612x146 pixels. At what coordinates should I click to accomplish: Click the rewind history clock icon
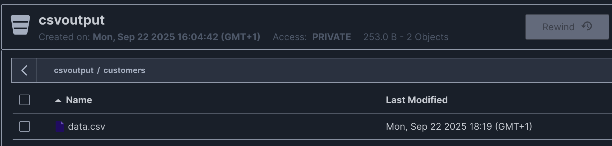[x=587, y=26]
